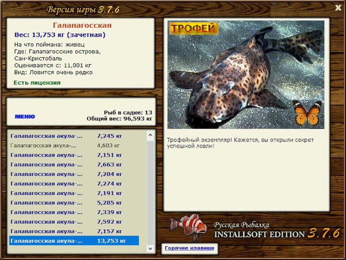The image size is (346, 260).
Task: Click the shark trophy photo
Action: tap(246, 75)
